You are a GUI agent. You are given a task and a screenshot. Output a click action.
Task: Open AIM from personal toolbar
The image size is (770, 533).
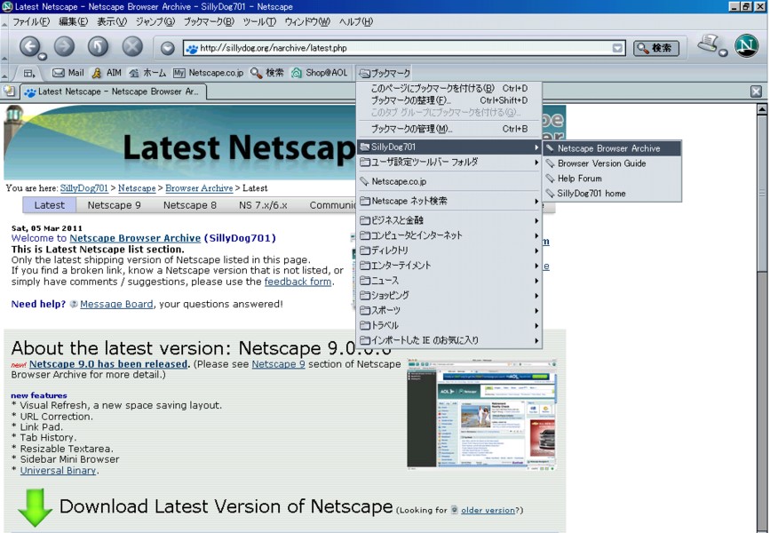pyautogui.click(x=107, y=73)
